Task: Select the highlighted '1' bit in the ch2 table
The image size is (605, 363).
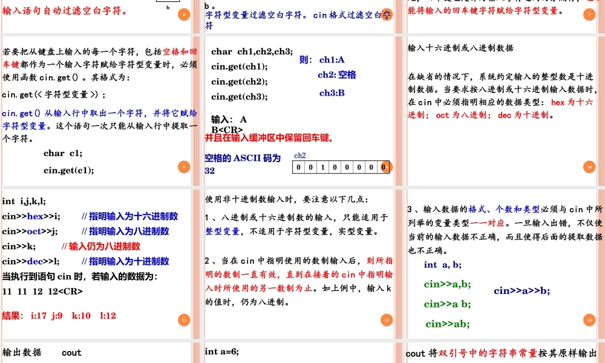Action: pyautogui.click(x=322, y=168)
